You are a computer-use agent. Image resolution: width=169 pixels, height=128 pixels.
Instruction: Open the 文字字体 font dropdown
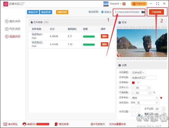point(145,98)
